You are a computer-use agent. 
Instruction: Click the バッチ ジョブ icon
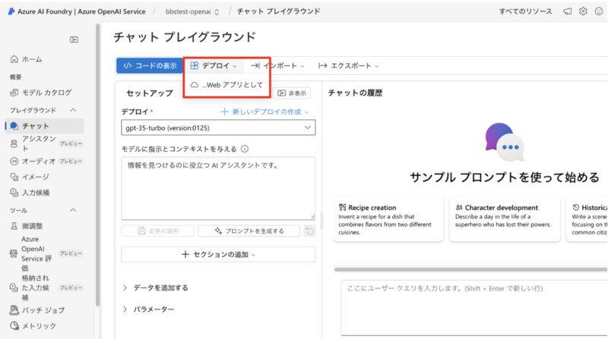(x=14, y=310)
